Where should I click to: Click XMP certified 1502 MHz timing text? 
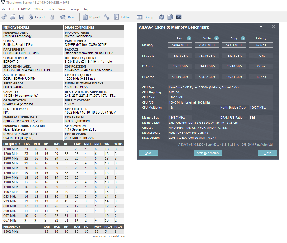(x=90, y=112)
